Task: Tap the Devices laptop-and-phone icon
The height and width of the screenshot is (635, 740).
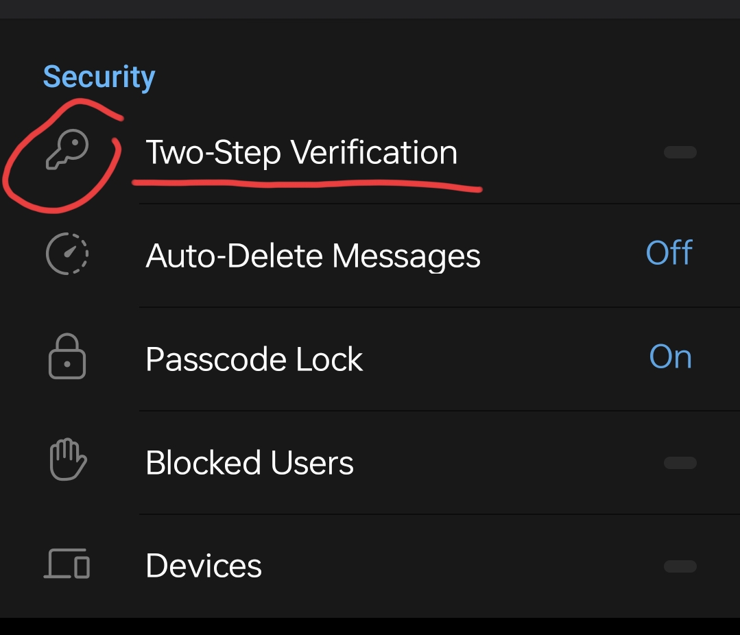Action: coord(67,564)
